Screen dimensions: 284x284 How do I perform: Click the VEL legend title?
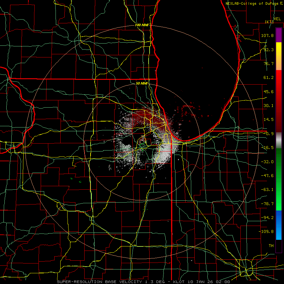(x=277, y=19)
